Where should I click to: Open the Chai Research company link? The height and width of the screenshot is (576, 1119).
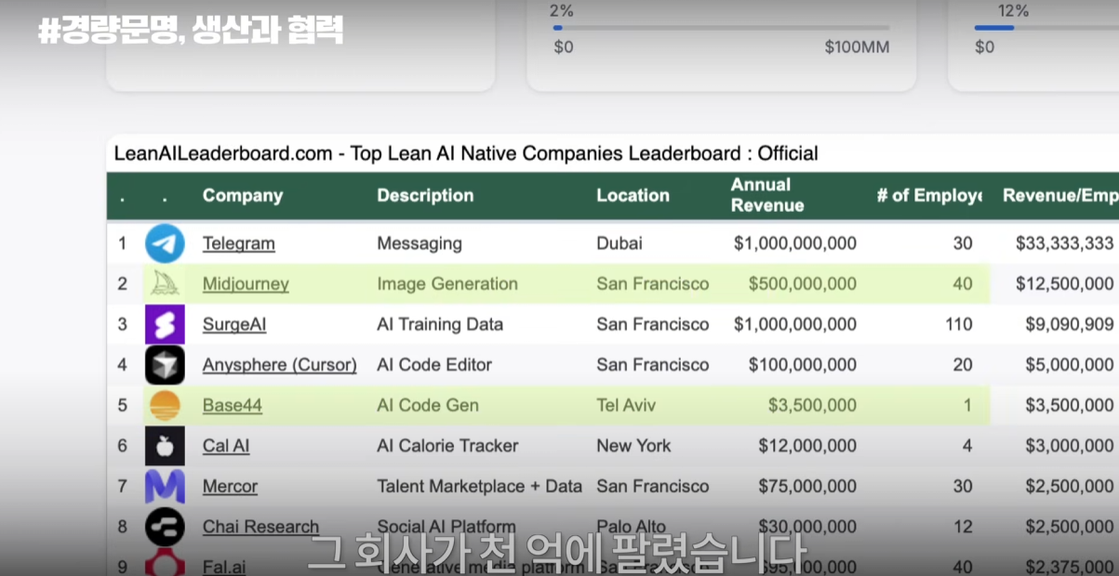[260, 527]
